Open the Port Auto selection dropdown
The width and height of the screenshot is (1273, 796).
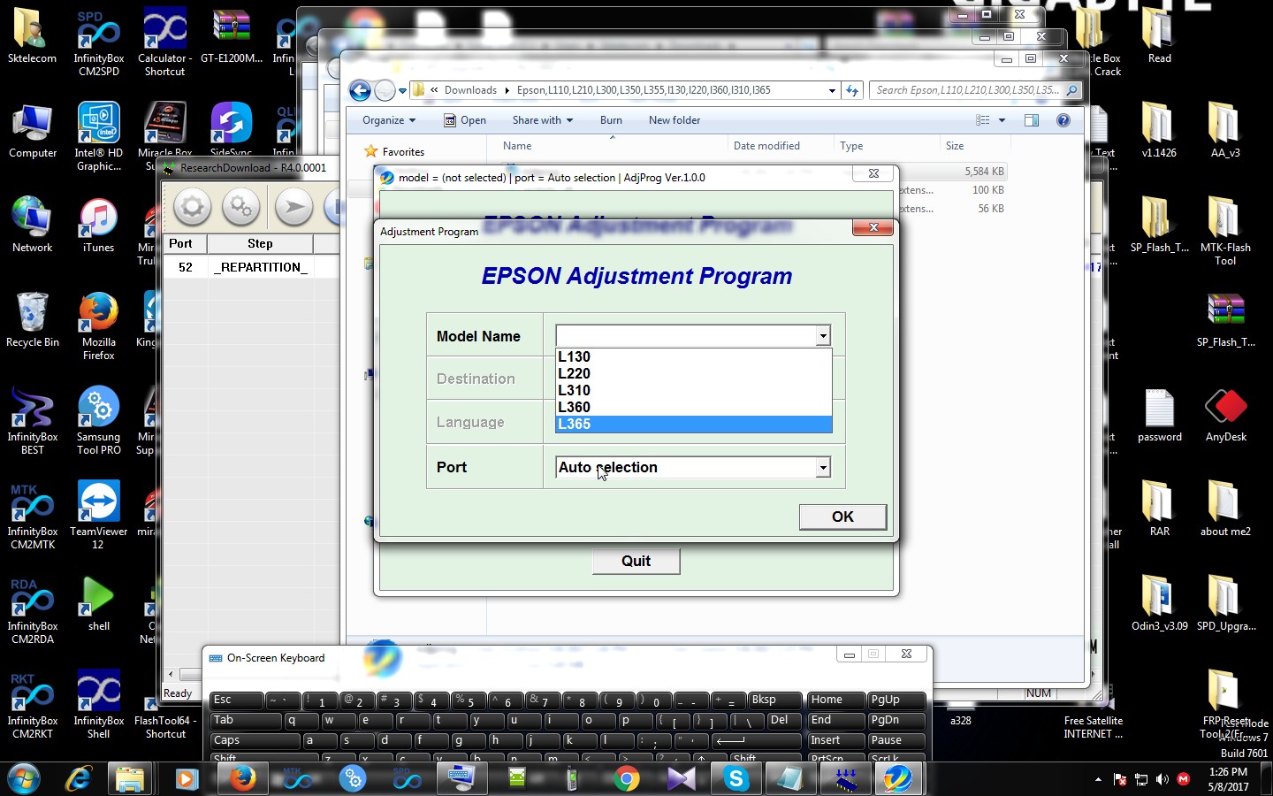tap(823, 467)
